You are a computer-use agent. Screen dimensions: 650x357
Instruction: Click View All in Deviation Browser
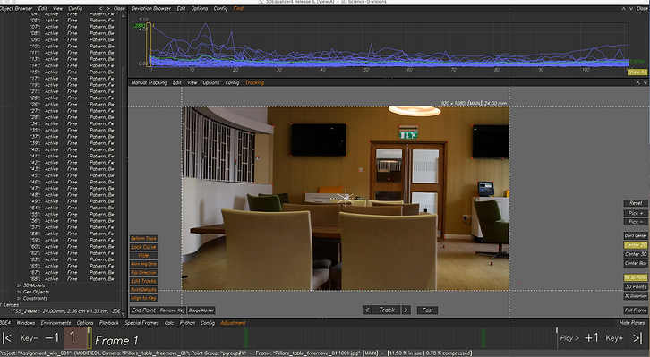(x=637, y=72)
